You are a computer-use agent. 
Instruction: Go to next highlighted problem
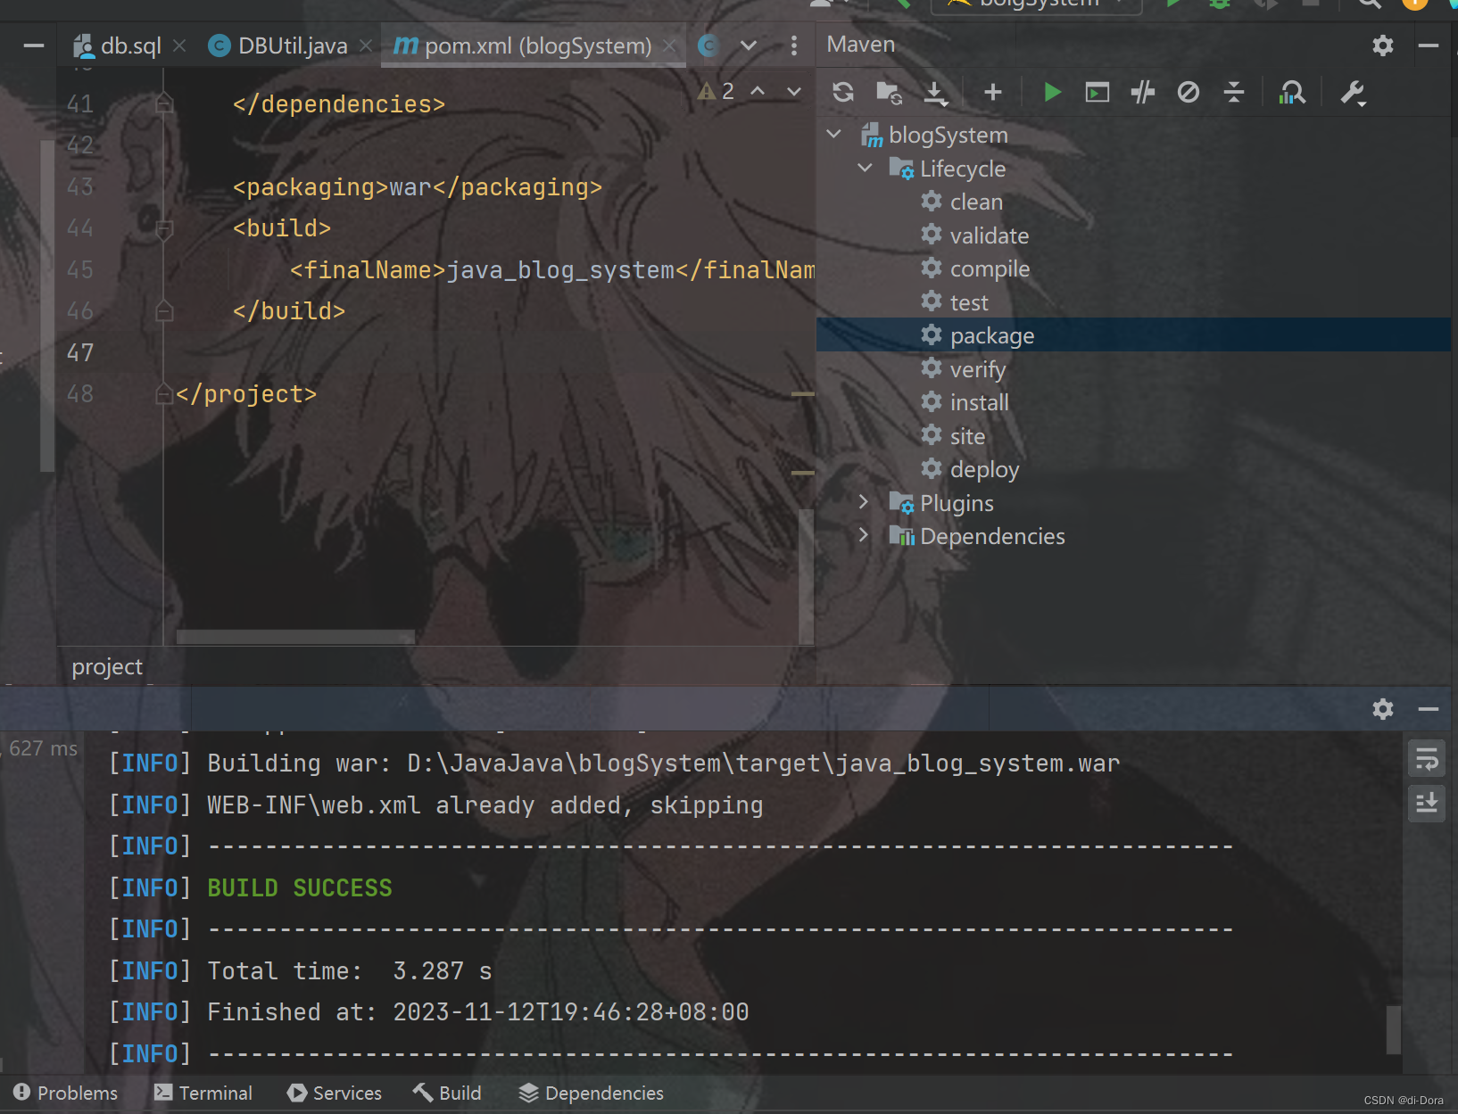[x=793, y=92]
